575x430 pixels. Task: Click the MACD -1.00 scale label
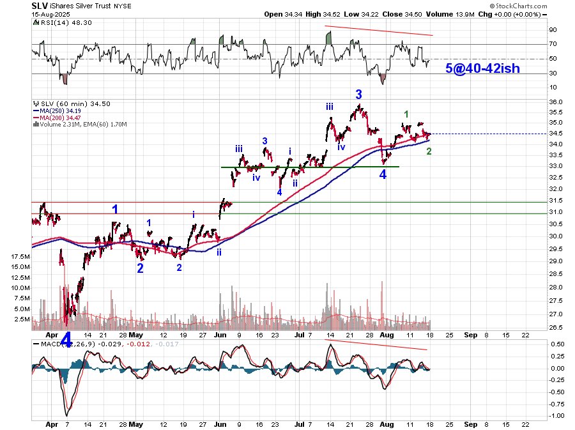click(556, 416)
